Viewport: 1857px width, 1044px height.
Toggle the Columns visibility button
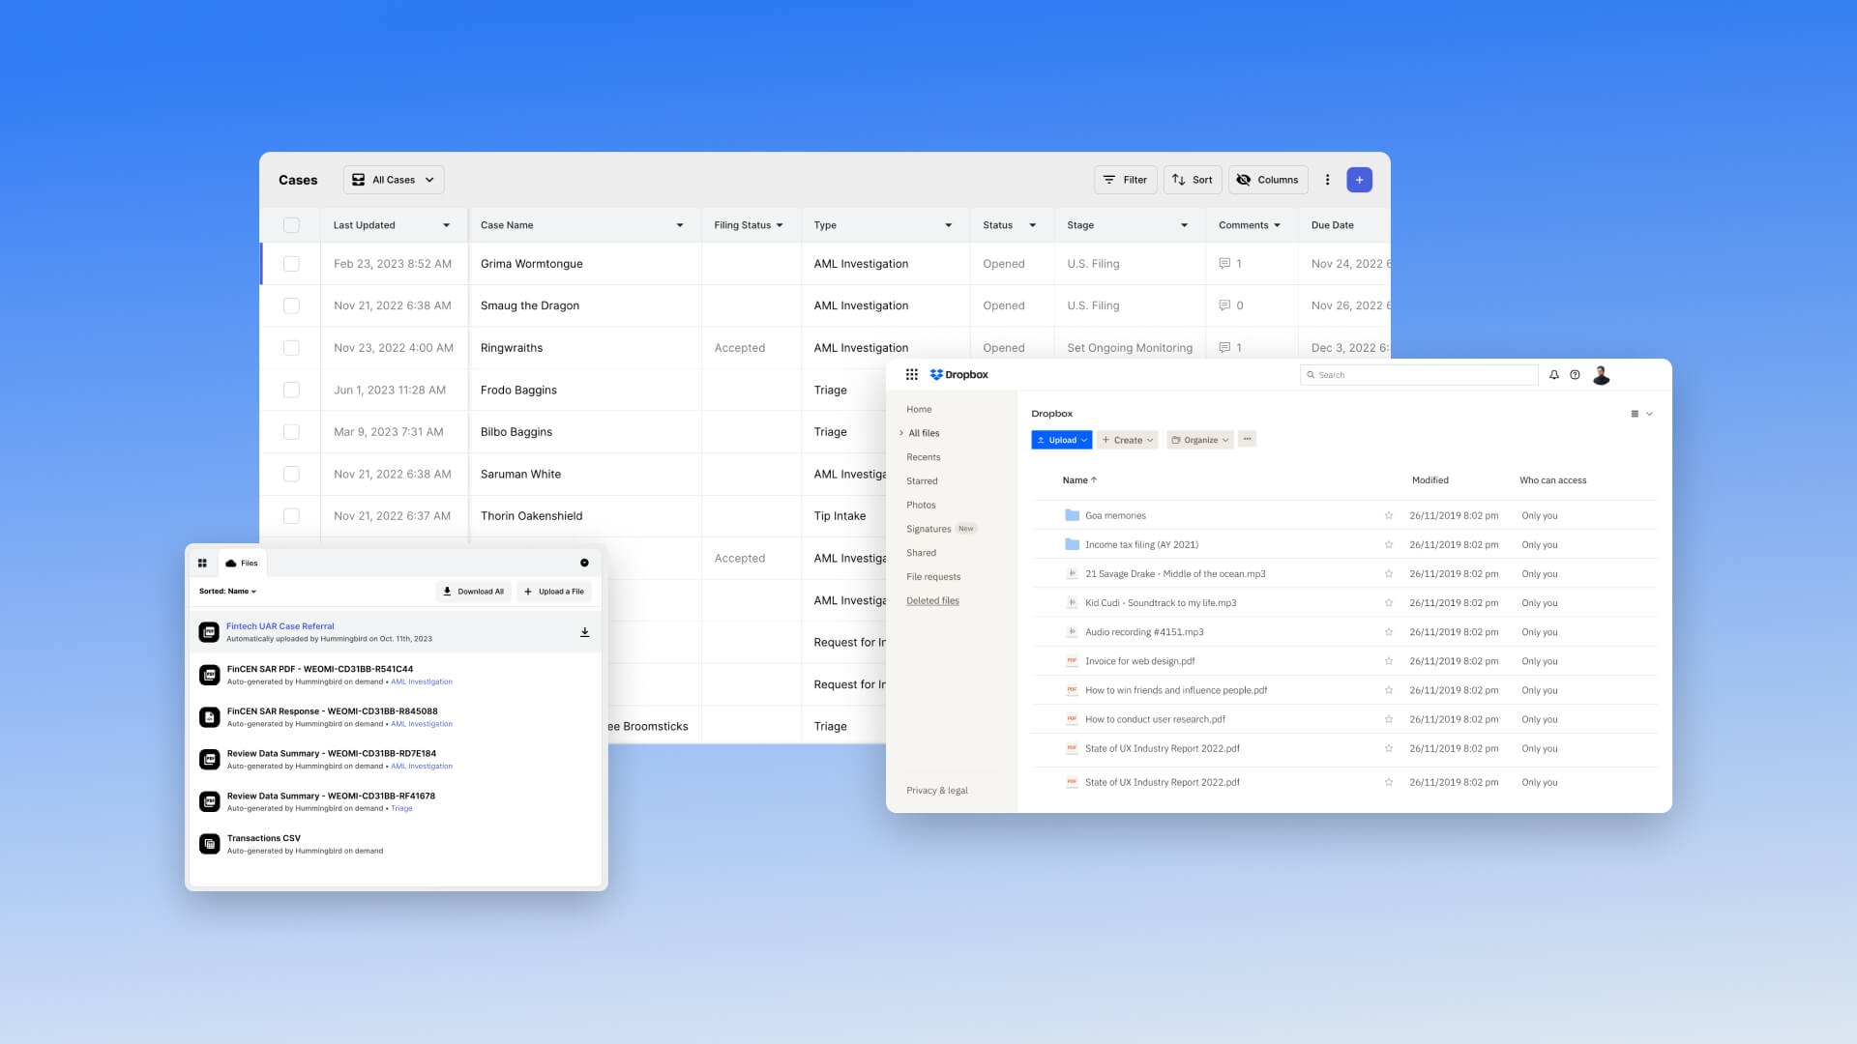[1268, 180]
